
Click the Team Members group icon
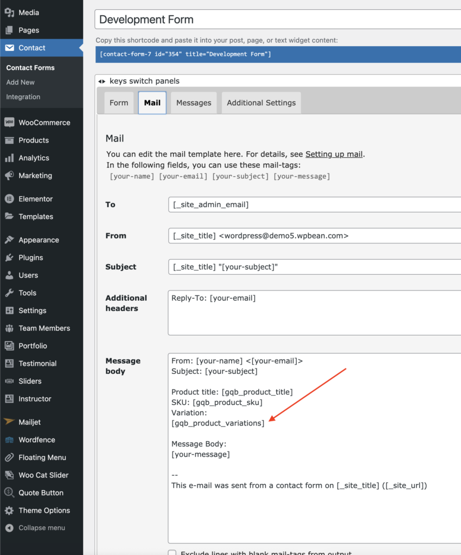[9, 328]
